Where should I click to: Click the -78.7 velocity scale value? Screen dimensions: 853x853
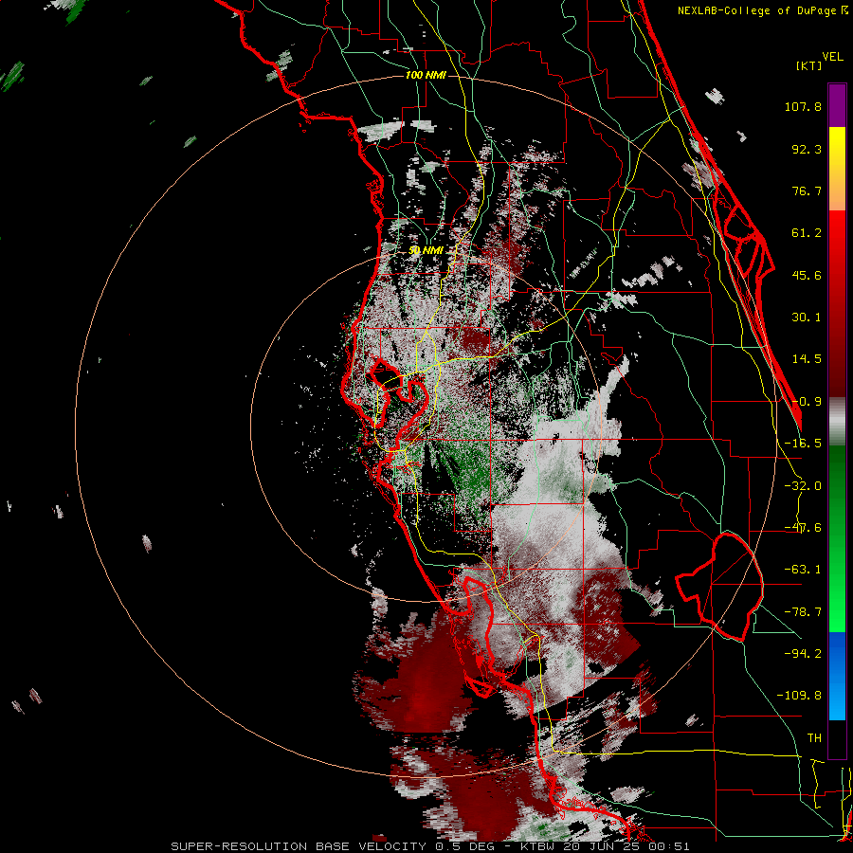pos(803,612)
